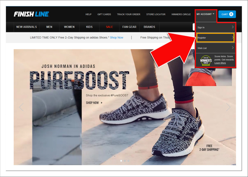248x177 pixels.
Task: Open the Winner's Circle badge logo
Action: click(206, 61)
